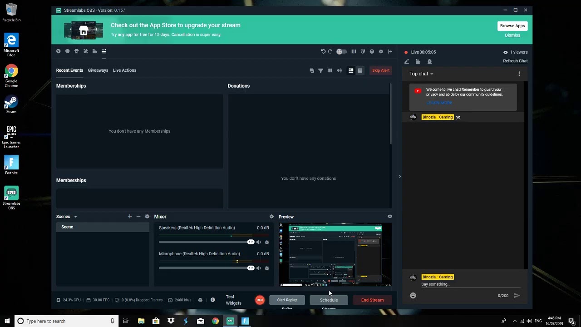This screenshot has width=581, height=327.
Task: Switch to list layout view of events
Action: coord(360,70)
